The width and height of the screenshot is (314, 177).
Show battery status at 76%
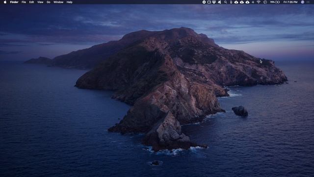[x=275, y=2]
